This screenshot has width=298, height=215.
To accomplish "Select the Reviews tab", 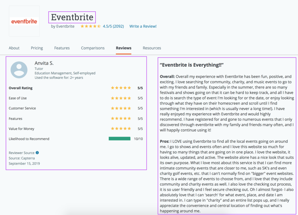I will tap(123, 48).
